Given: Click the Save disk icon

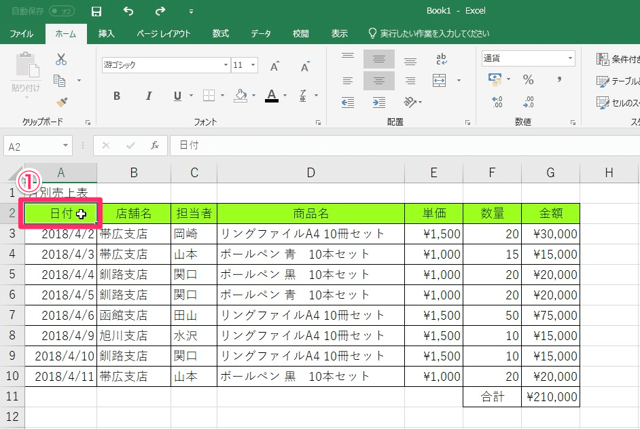Looking at the screenshot, I should pyautogui.click(x=96, y=12).
